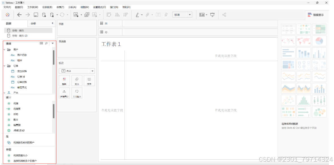Image resolution: width=334 pixels, height=165 pixels.
Task: Open the 分析(A) menu
Action: click(x=72, y=7)
